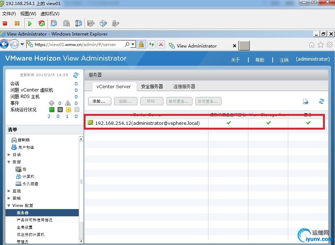Refresh the status panel next to 更新时间
Screen dimensions: 335x245
point(76,75)
